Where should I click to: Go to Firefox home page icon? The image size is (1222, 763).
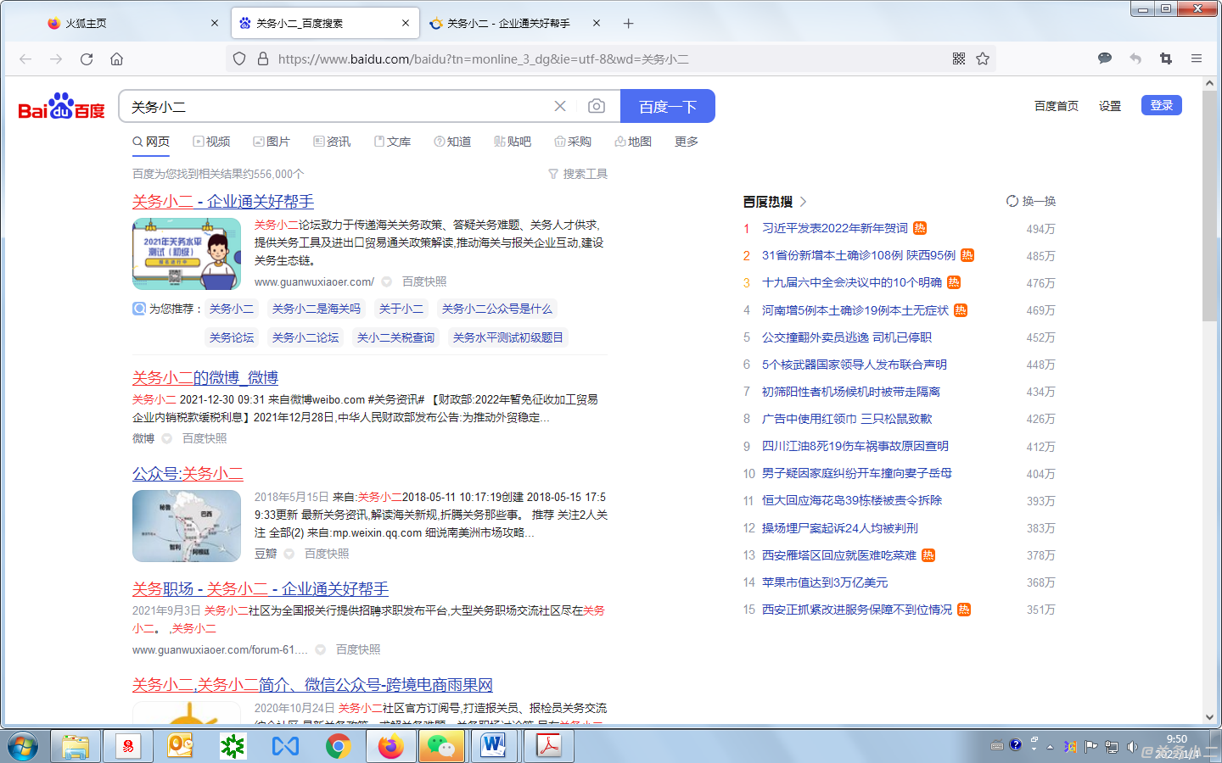click(117, 58)
